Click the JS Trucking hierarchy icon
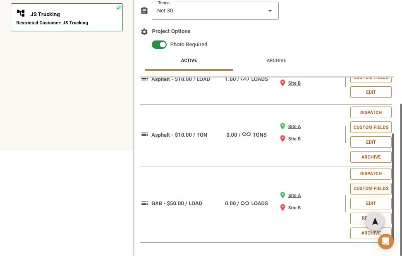 (x=21, y=13)
